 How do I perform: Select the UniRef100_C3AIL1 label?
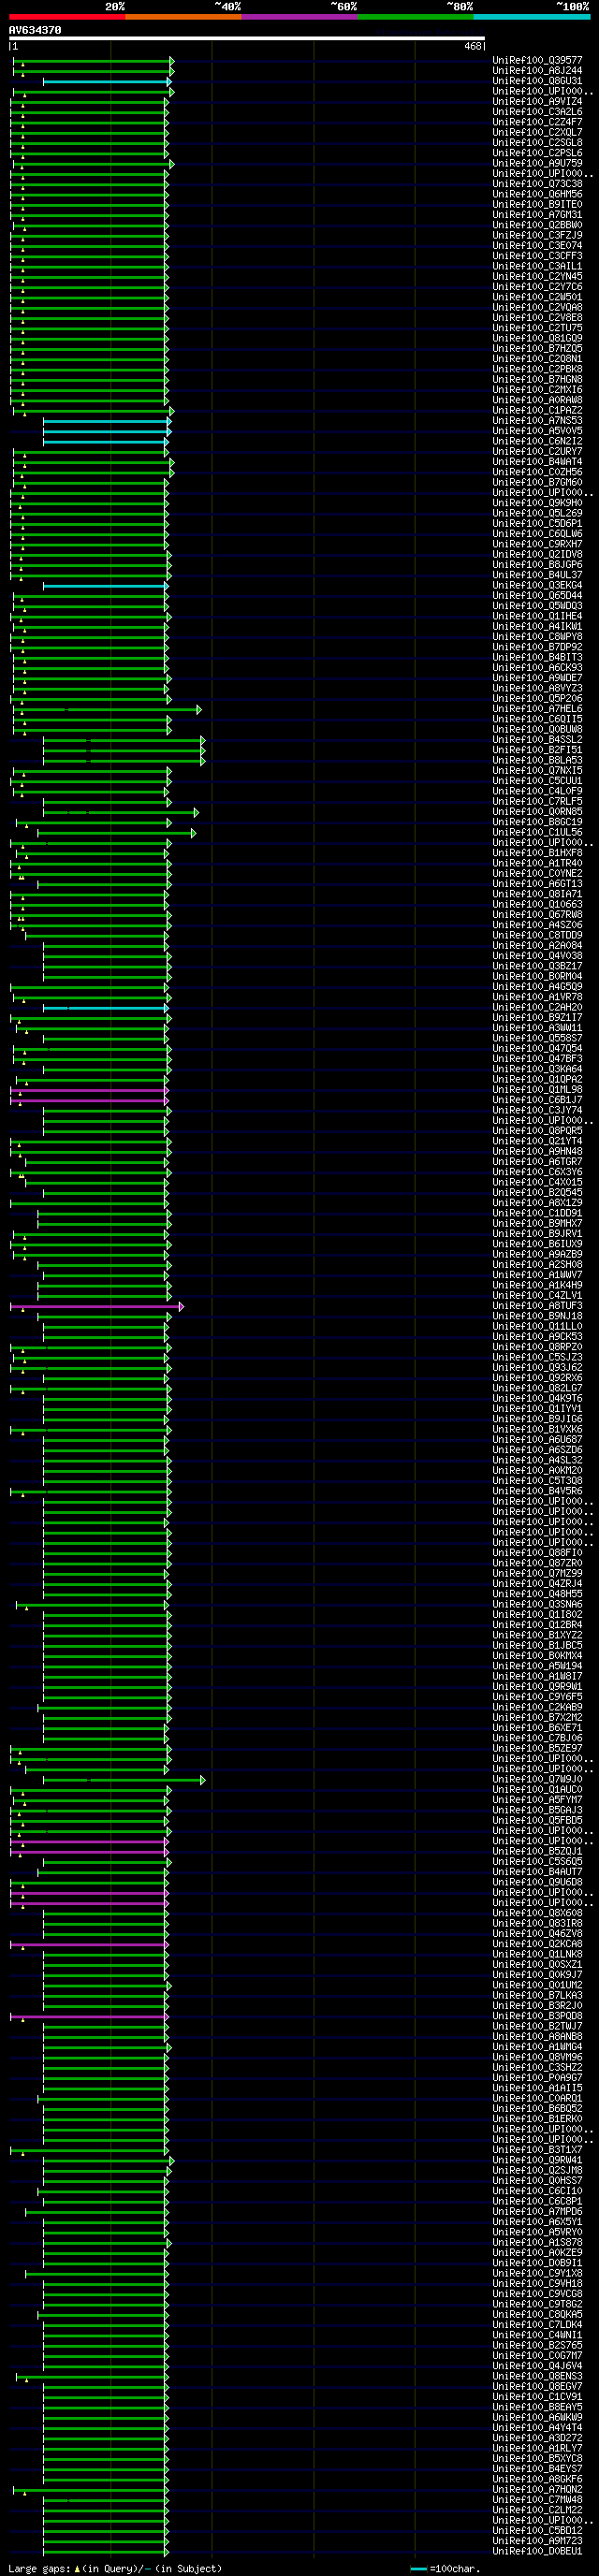click(x=537, y=266)
